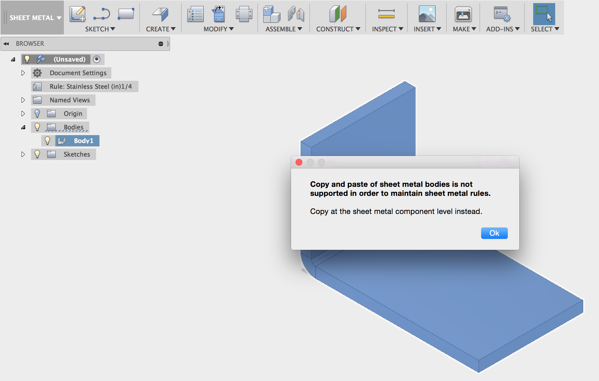The image size is (599, 381).
Task: Click the Ok button in dialog
Action: pos(494,233)
